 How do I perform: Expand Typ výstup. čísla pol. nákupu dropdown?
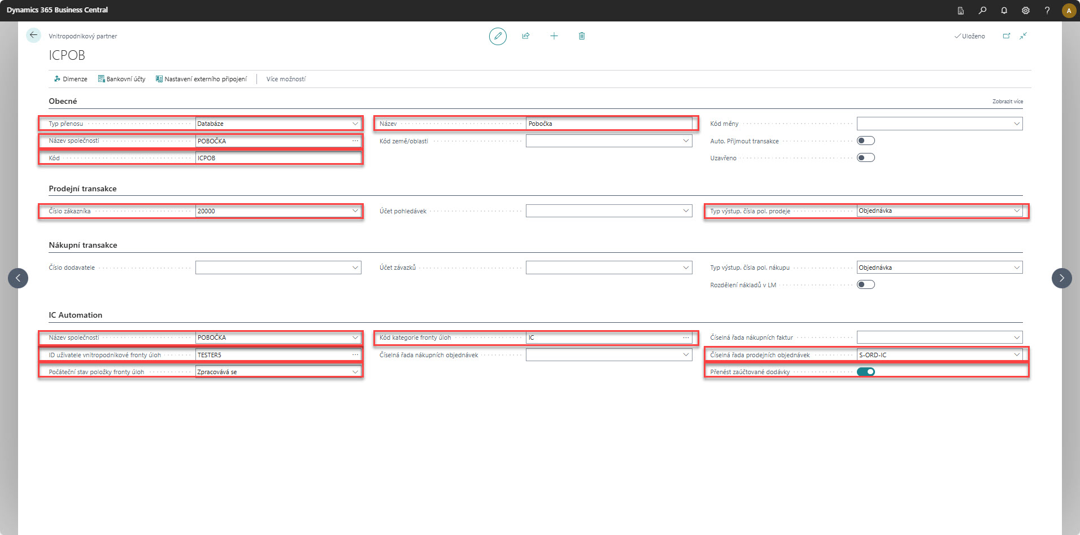pyautogui.click(x=1017, y=267)
